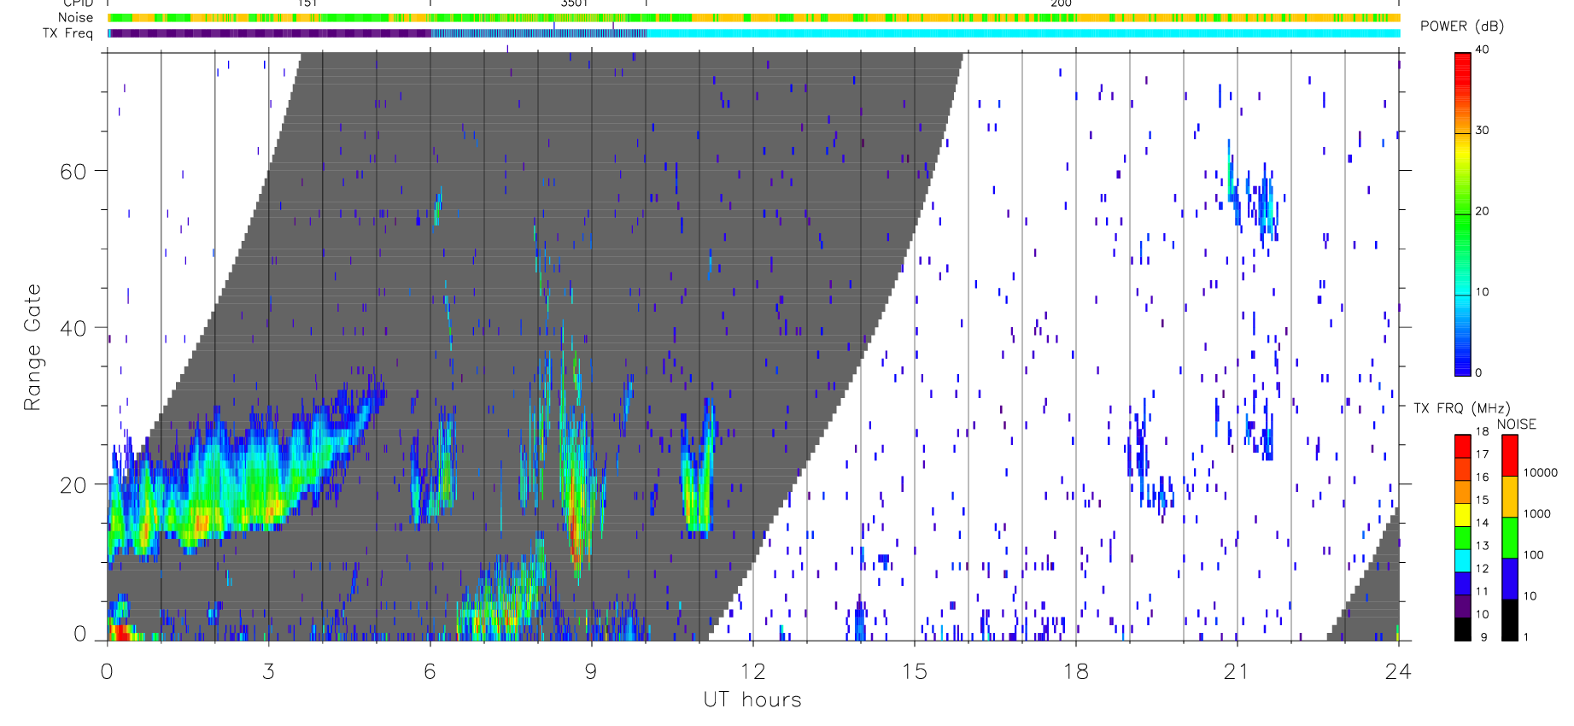Click TX FRQ legend label '13'
The height and width of the screenshot is (726, 1574).
1482,546
